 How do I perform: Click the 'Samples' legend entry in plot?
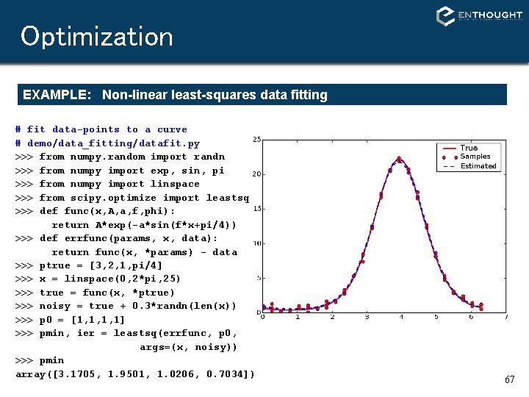475,157
